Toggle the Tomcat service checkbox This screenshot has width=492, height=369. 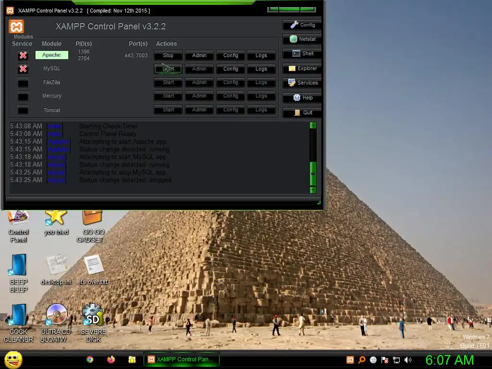(23, 110)
